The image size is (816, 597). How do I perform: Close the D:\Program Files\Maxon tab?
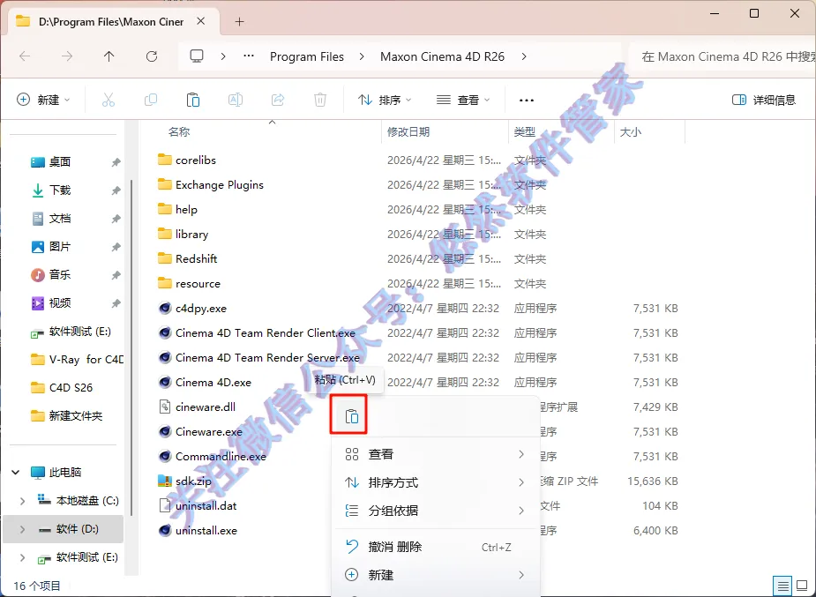click(201, 21)
